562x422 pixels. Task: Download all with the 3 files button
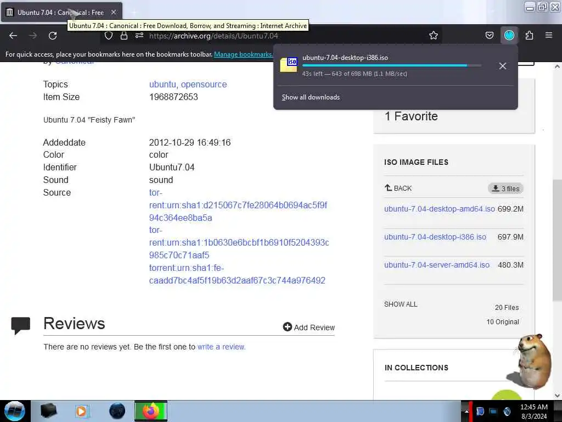505,188
